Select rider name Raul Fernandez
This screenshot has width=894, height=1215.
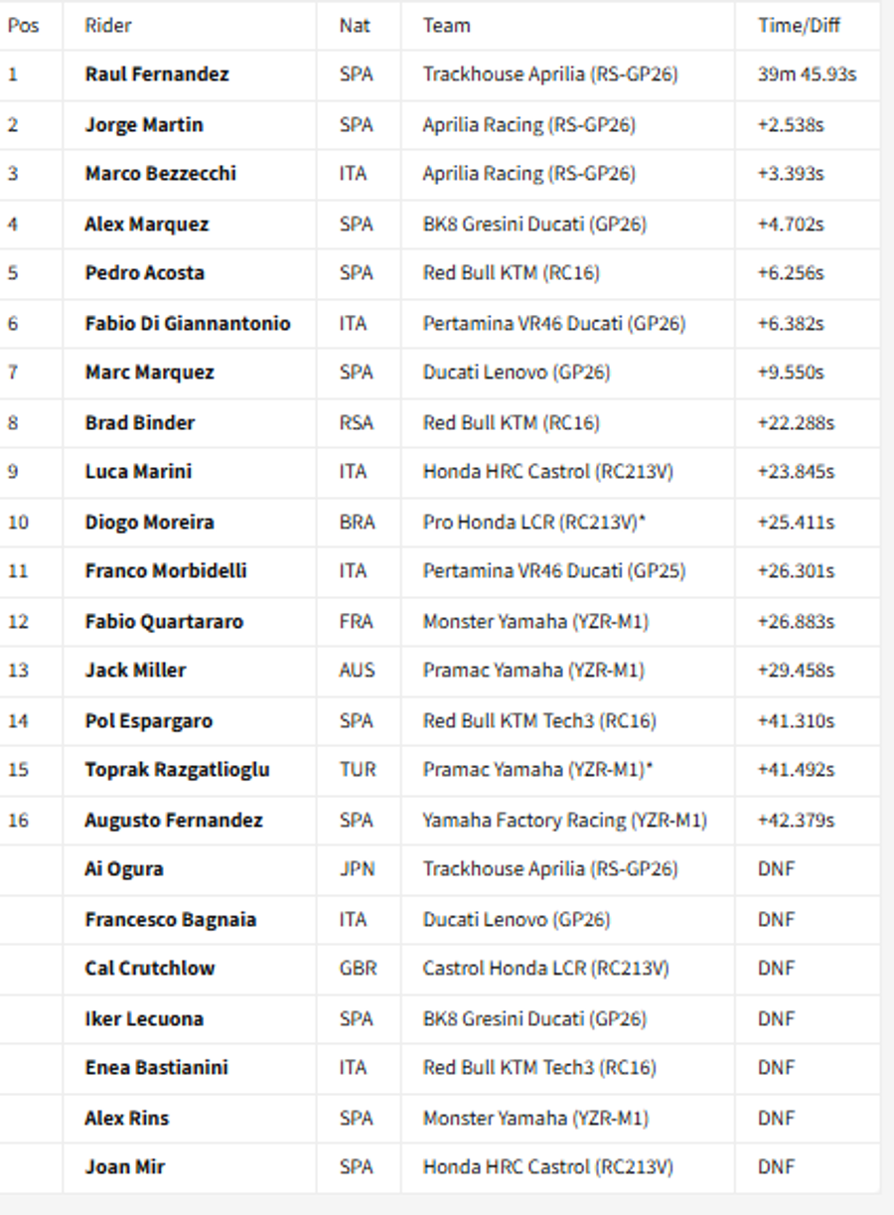click(157, 75)
